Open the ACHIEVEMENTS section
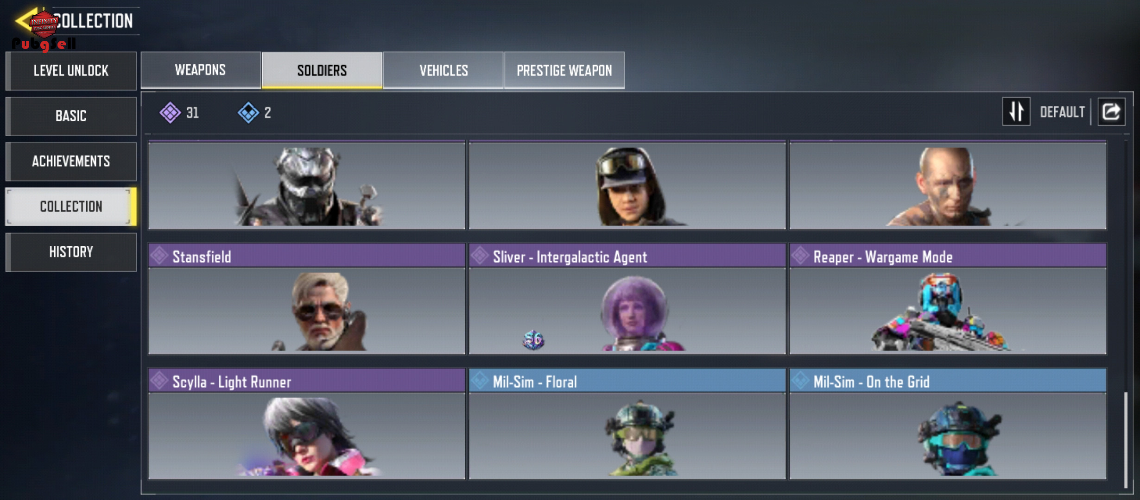The image size is (1140, 500). 71,161
